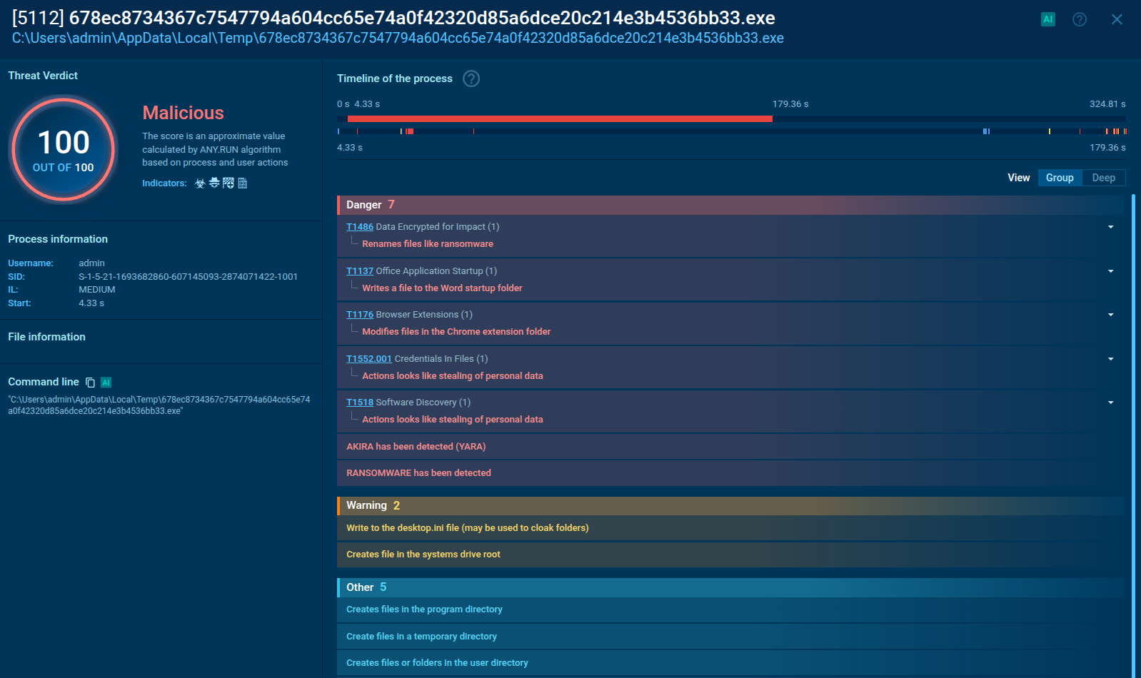
Task: Select 'Modifies files in the Chrome extension folder'
Action: (x=456, y=332)
